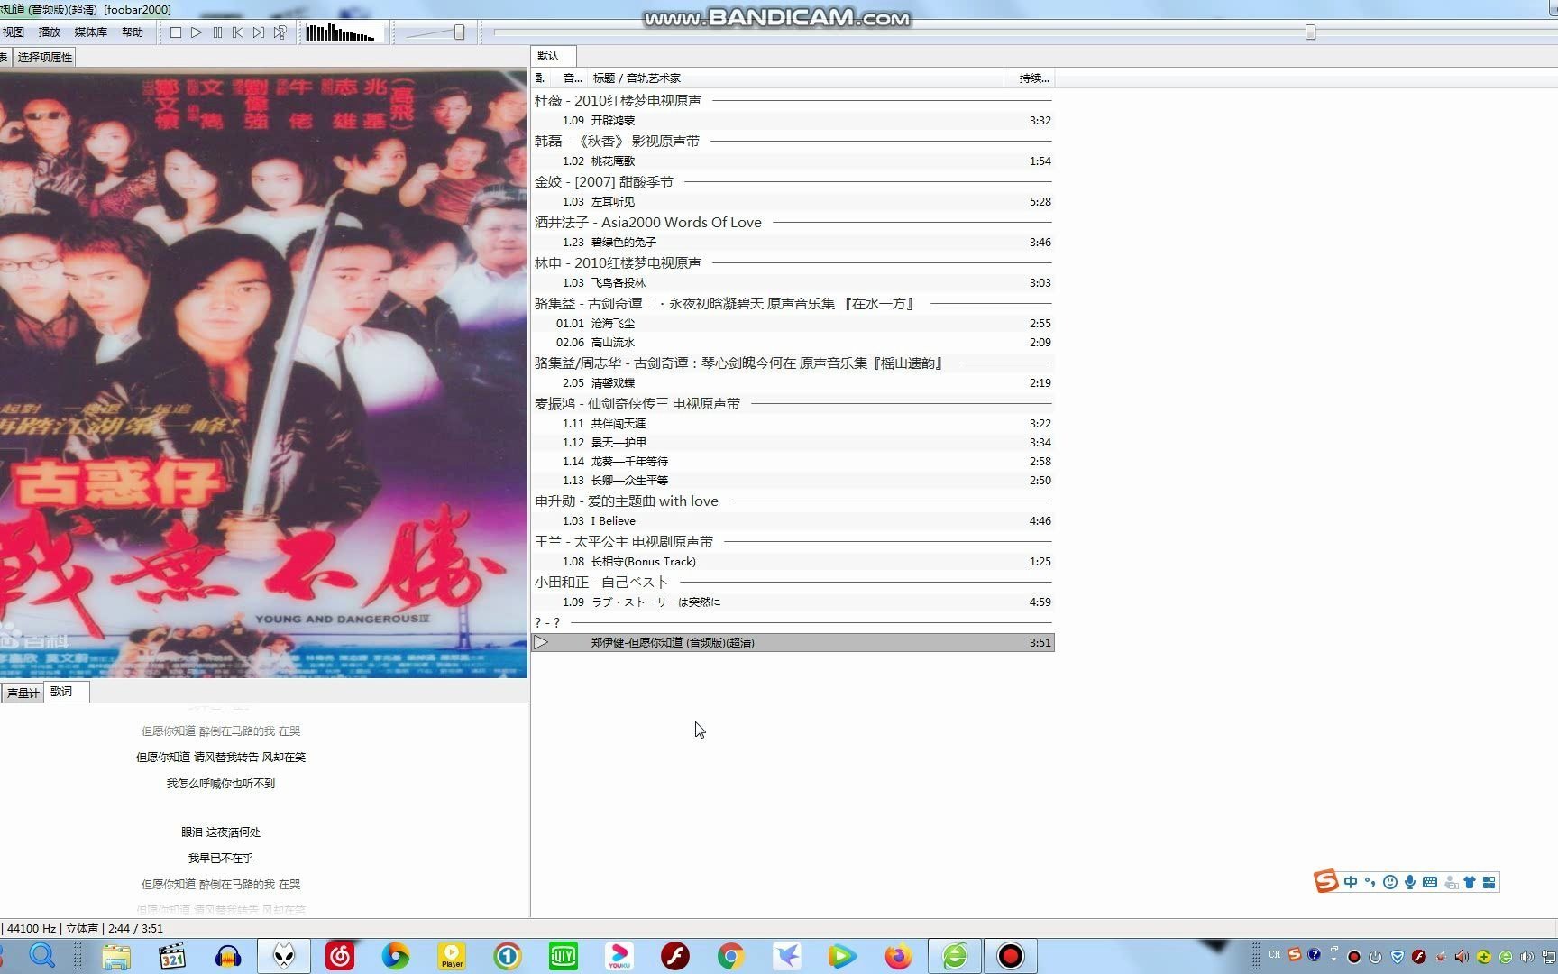Open the green 360 browser taskbar icon
This screenshot has width=1558, height=974.
pyautogui.click(x=955, y=956)
